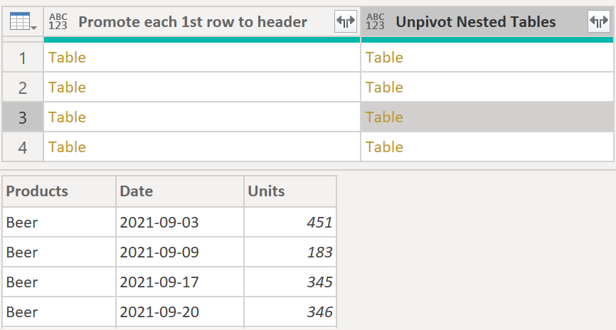Select the 'Promote each 1st row to header' column header
The image size is (616, 330).
tap(193, 22)
